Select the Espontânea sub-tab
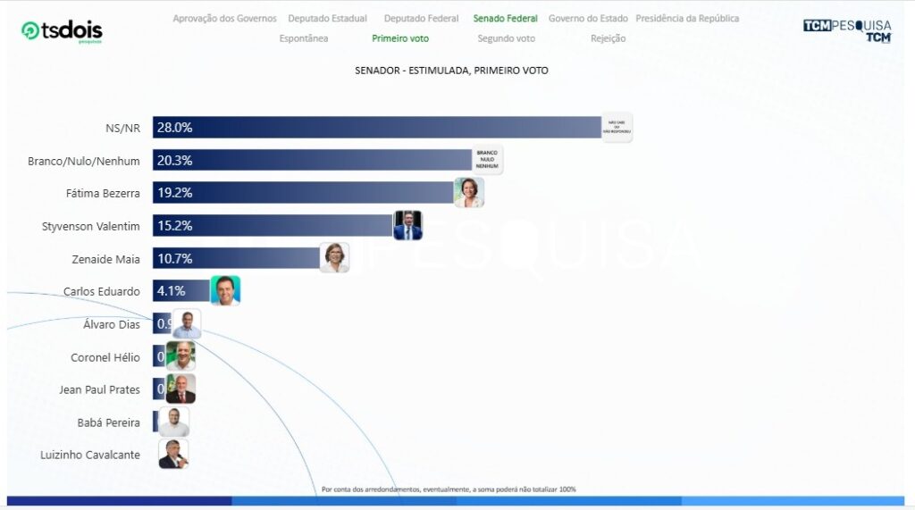This screenshot has width=915, height=510. 304,38
